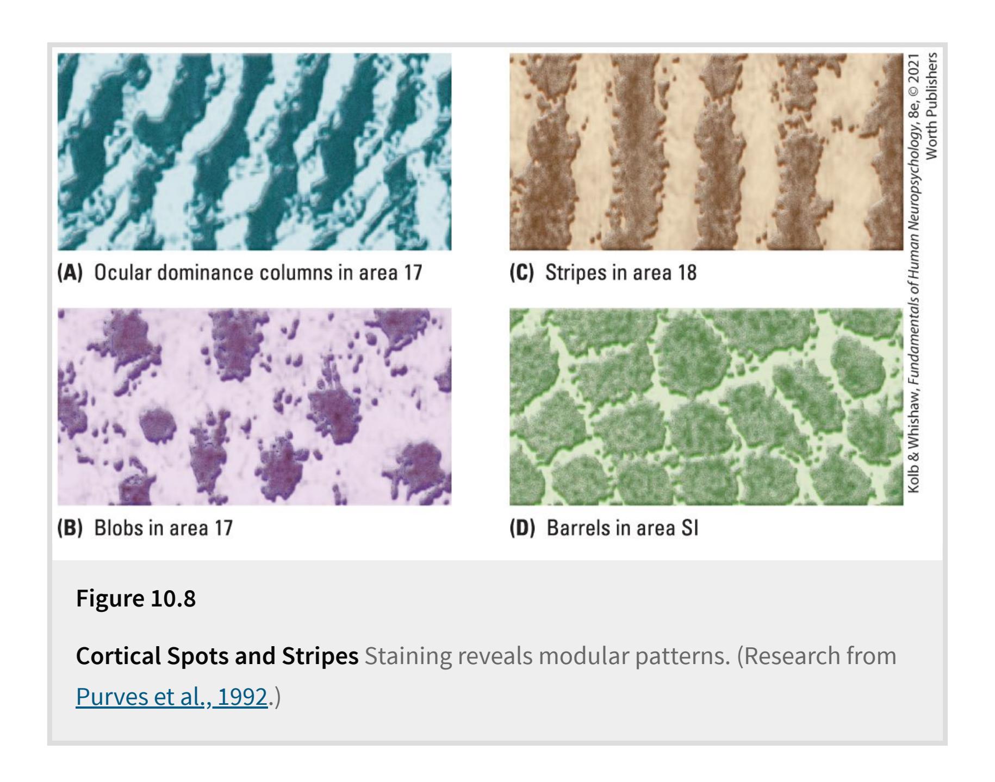Click the caption 'Blobs in area 17'
This screenshot has width=995, height=782.
click(x=163, y=528)
